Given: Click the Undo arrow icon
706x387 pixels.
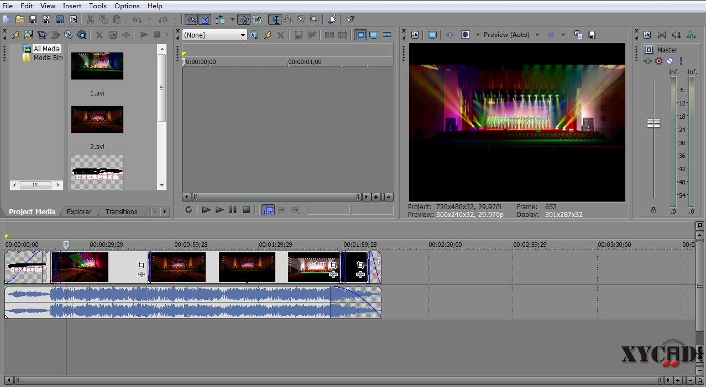Looking at the screenshot, I should (137, 19).
